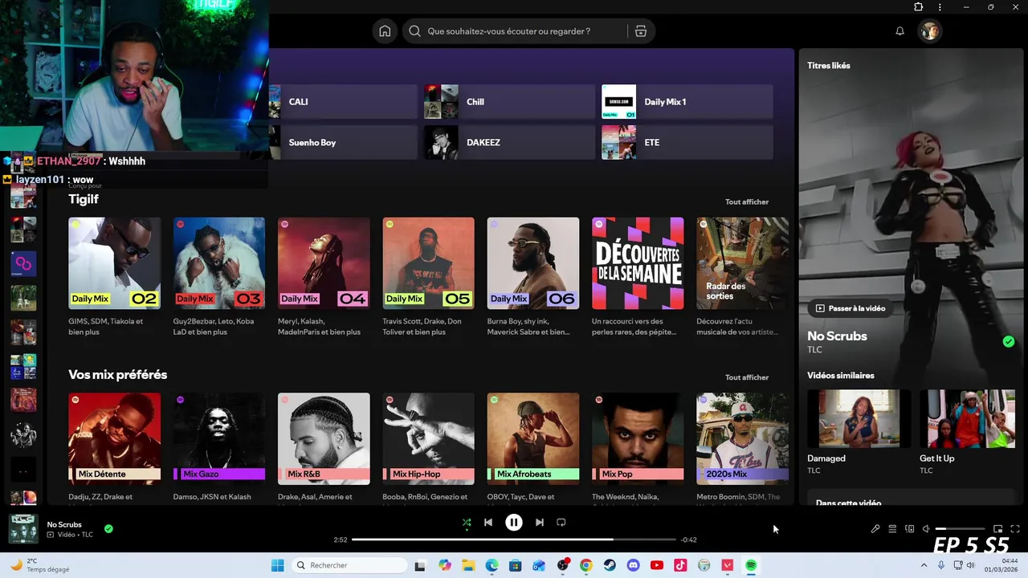Open the notifications bell
1028x578 pixels.
(899, 31)
